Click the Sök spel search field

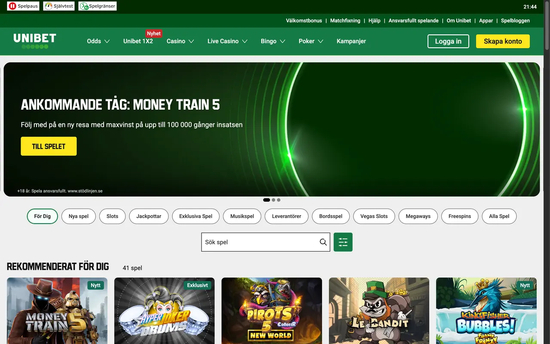(x=266, y=242)
